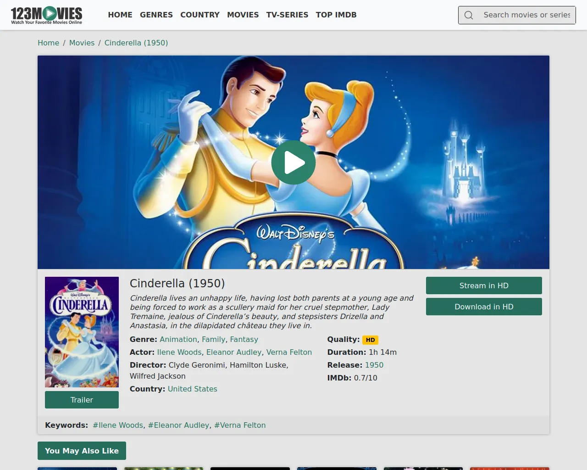Go to Movies in the breadcrumb
Viewport: 587px width, 470px height.
[x=82, y=43]
